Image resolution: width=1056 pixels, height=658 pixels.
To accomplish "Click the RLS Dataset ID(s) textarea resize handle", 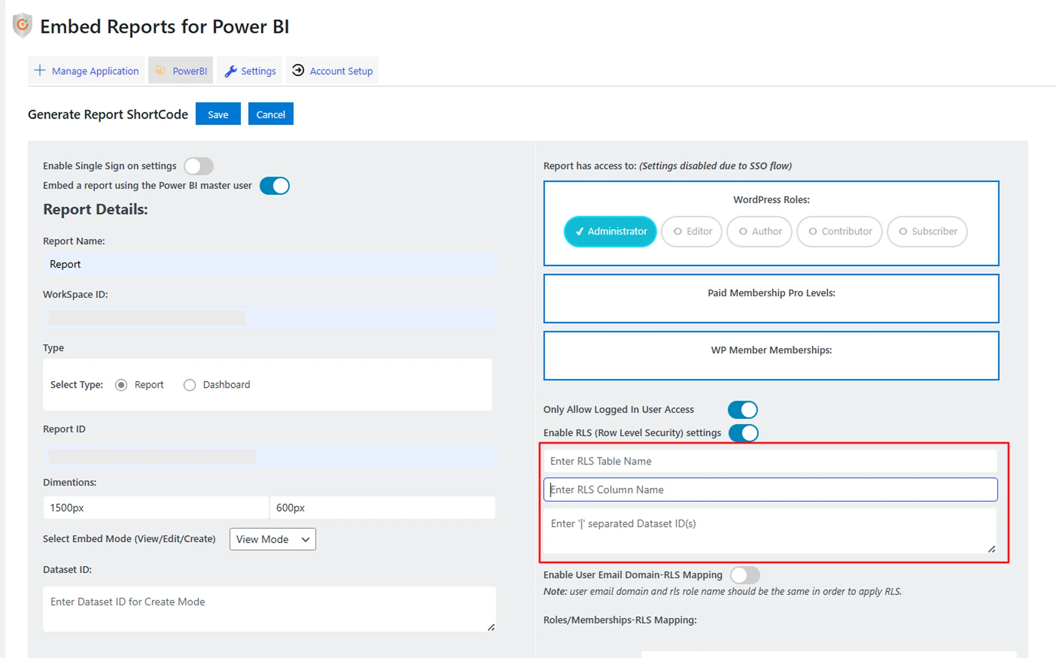I will point(992,549).
